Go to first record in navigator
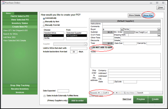 point(99,93)
